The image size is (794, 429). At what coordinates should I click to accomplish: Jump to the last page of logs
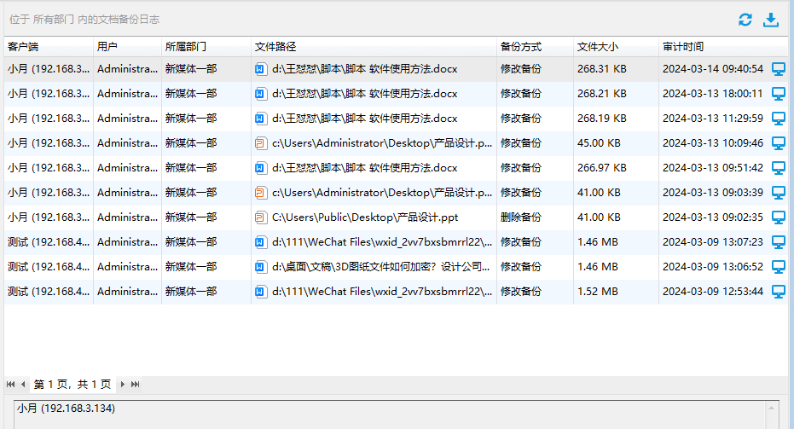(136, 385)
